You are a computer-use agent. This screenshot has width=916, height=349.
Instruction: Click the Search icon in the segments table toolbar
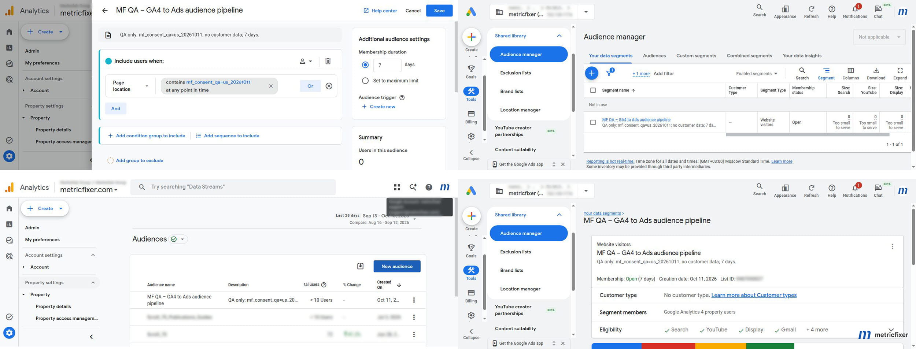802,73
